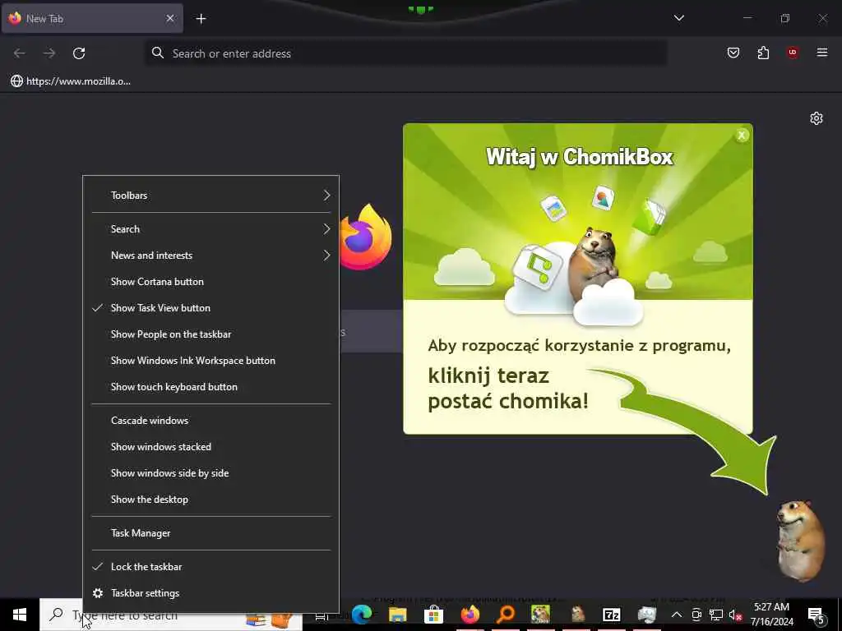Choose Show windows side by side
Screen dimensions: 842x631
click(x=211, y=473)
